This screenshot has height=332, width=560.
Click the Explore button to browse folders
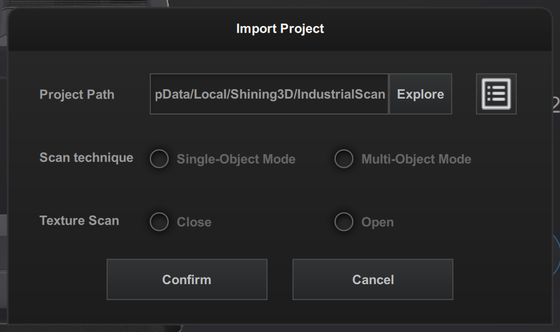(420, 95)
